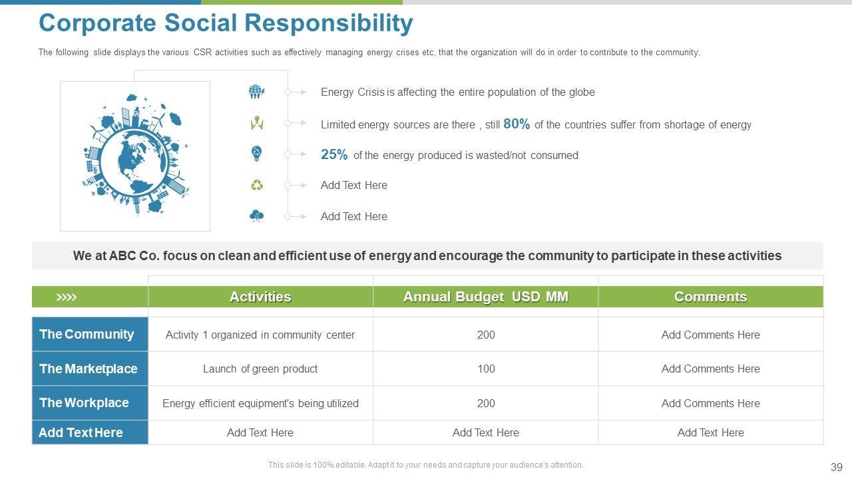This screenshot has width=852, height=479.
Task: Select the green hands holding bulb icon
Action: point(256,123)
